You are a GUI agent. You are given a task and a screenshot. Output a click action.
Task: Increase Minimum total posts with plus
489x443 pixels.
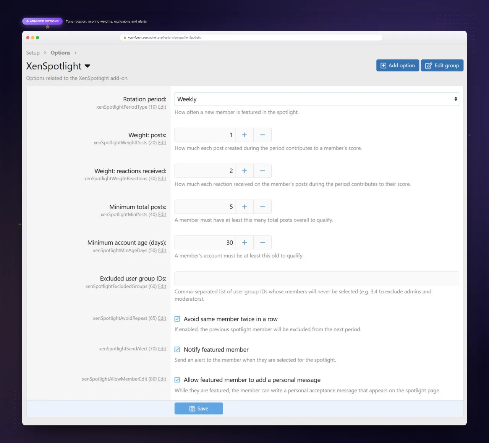click(x=244, y=207)
